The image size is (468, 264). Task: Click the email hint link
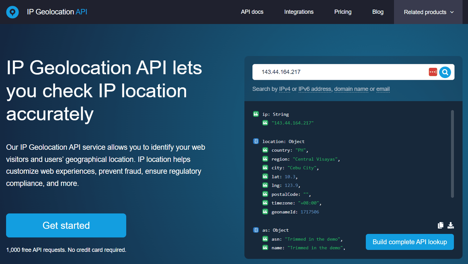click(x=383, y=89)
